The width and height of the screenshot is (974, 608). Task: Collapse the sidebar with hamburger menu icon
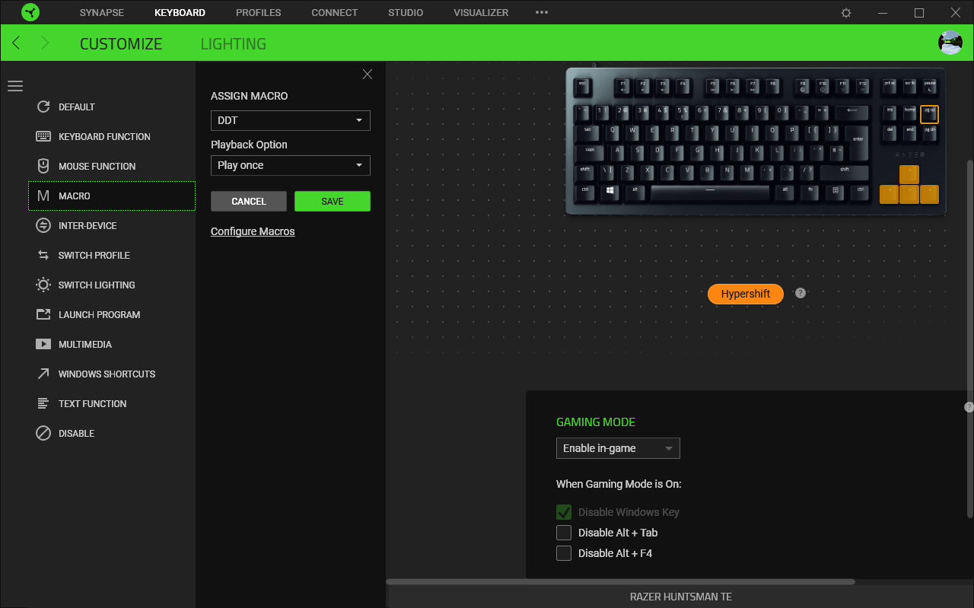pyautogui.click(x=15, y=86)
